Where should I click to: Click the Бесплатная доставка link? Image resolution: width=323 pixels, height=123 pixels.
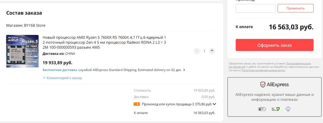tap(60, 70)
